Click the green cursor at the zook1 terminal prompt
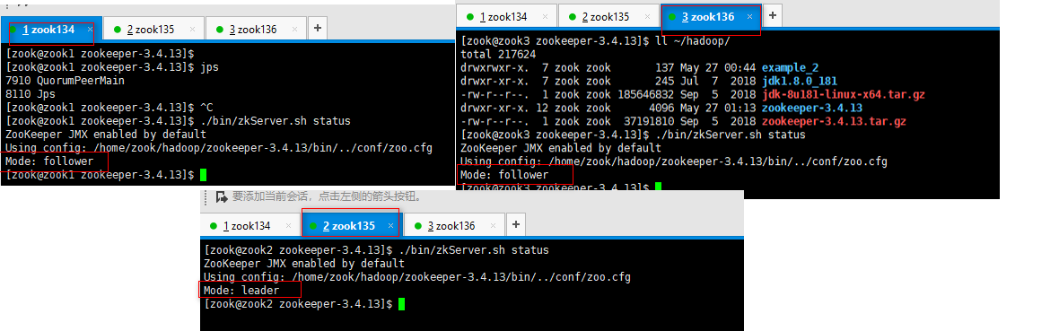 click(203, 175)
